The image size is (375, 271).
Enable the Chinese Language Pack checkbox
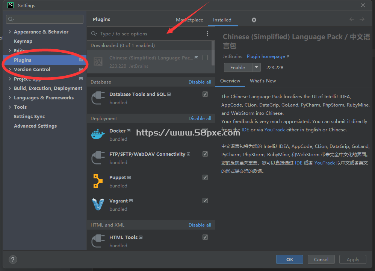tap(205, 58)
